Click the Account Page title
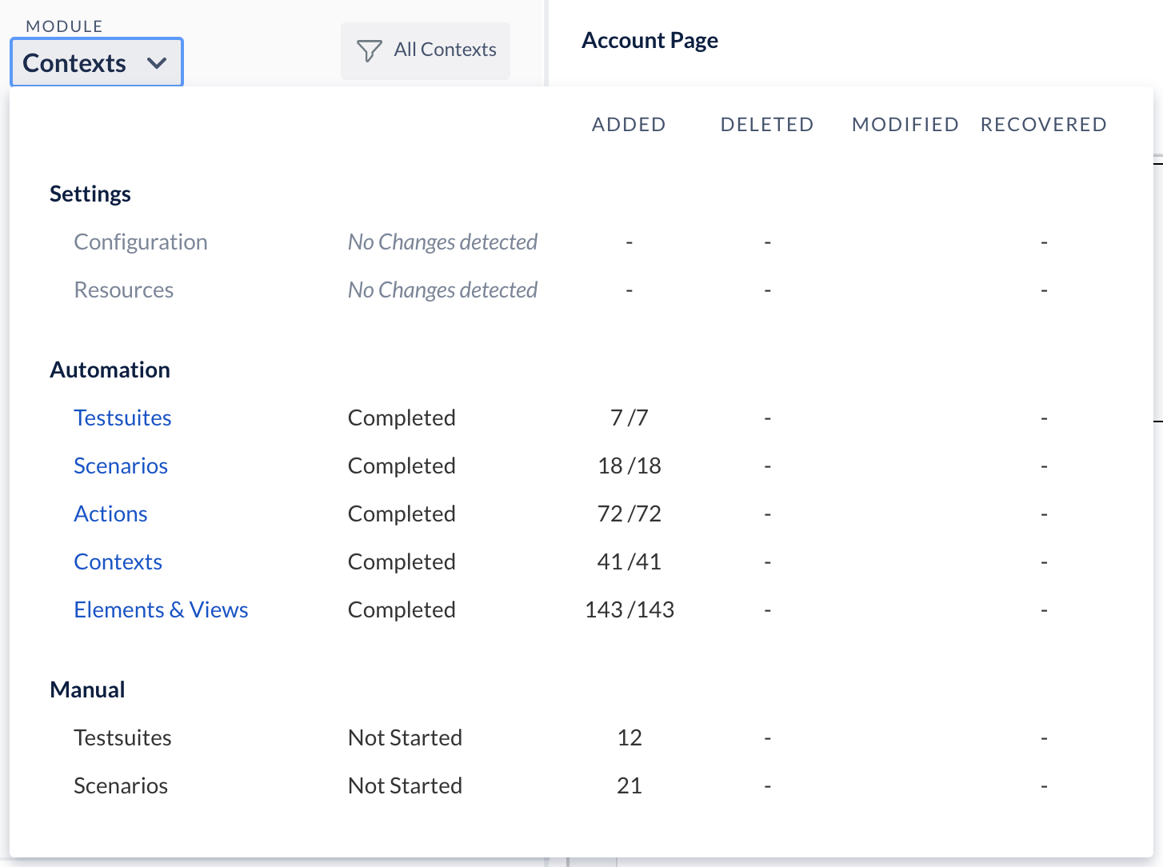This screenshot has width=1163, height=867. coord(649,40)
